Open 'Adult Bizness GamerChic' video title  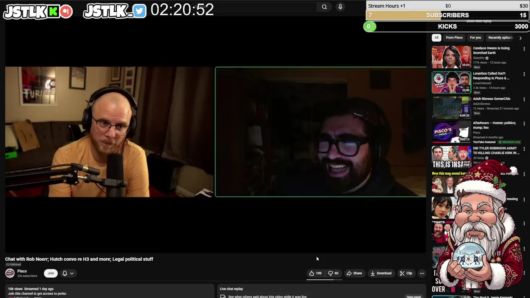tap(491, 99)
